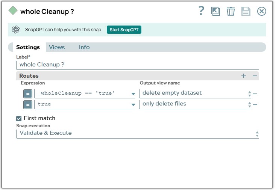Screen dimensions: 276x190
Task: Click the whole Cleanup ? dialog title
Action: [47, 12]
